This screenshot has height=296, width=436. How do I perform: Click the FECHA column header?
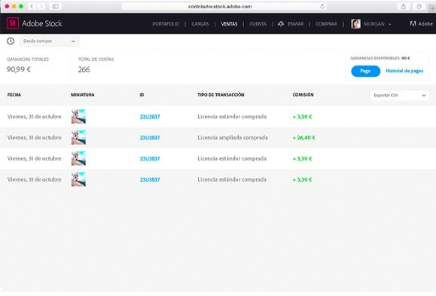tap(14, 95)
